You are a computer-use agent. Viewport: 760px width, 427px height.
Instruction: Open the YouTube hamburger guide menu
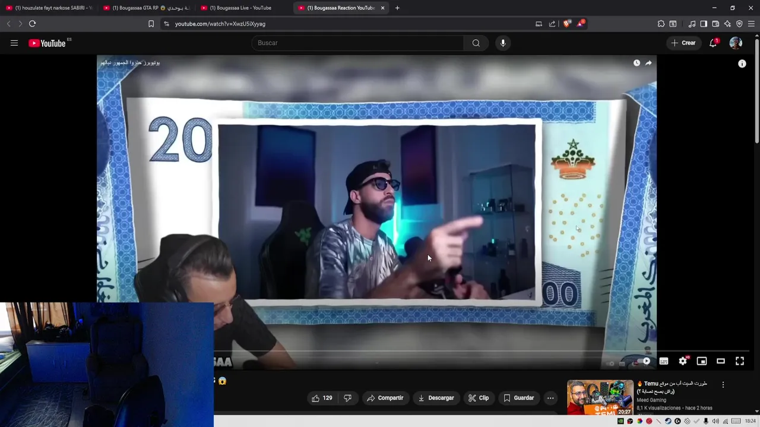coord(14,43)
